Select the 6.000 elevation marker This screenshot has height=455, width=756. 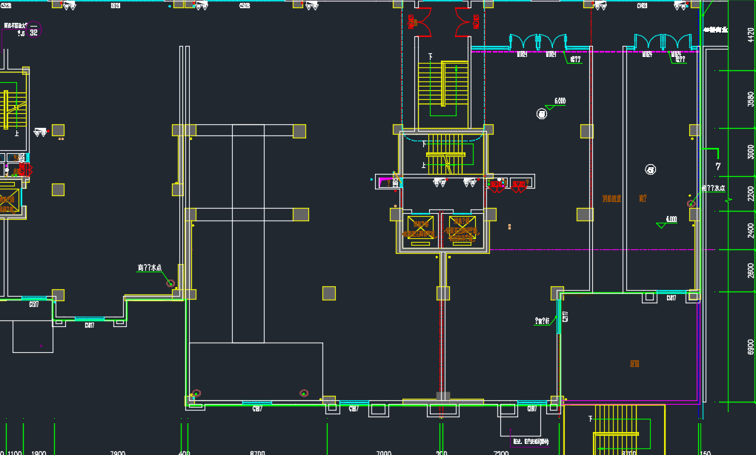560,101
